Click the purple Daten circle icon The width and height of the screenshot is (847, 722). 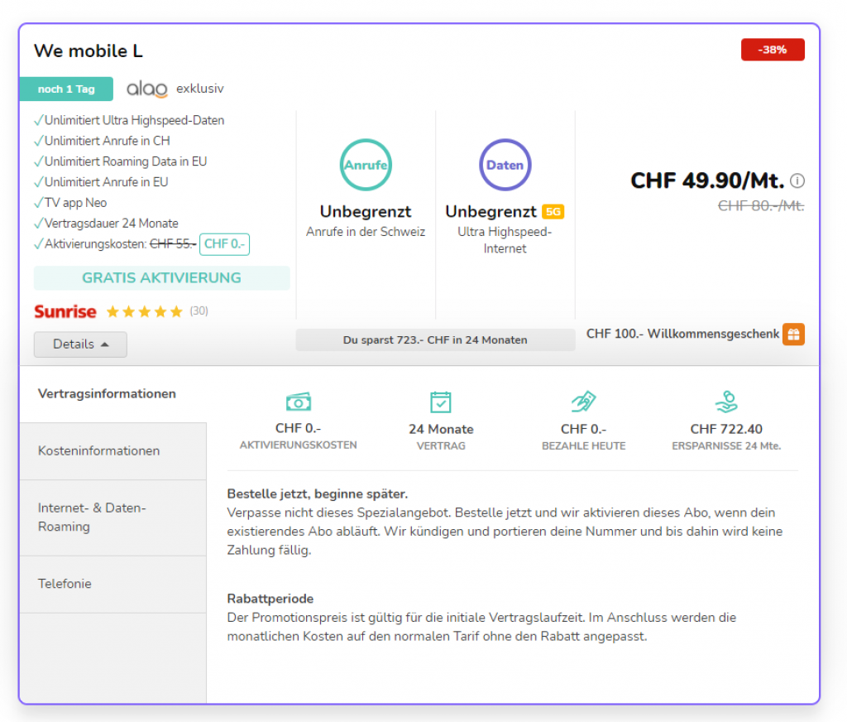(505, 165)
